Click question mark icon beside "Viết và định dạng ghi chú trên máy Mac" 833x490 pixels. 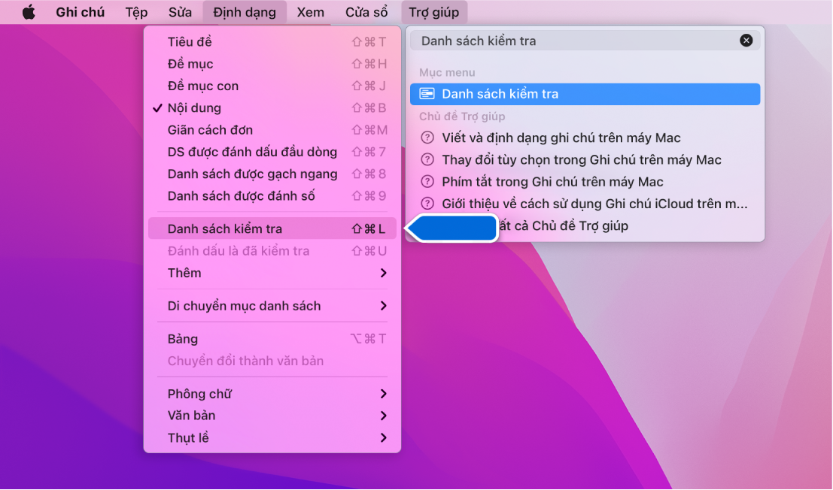tap(426, 138)
